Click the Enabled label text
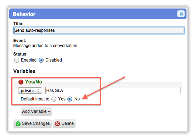The width and height of the screenshot is (195, 139). 29,60
